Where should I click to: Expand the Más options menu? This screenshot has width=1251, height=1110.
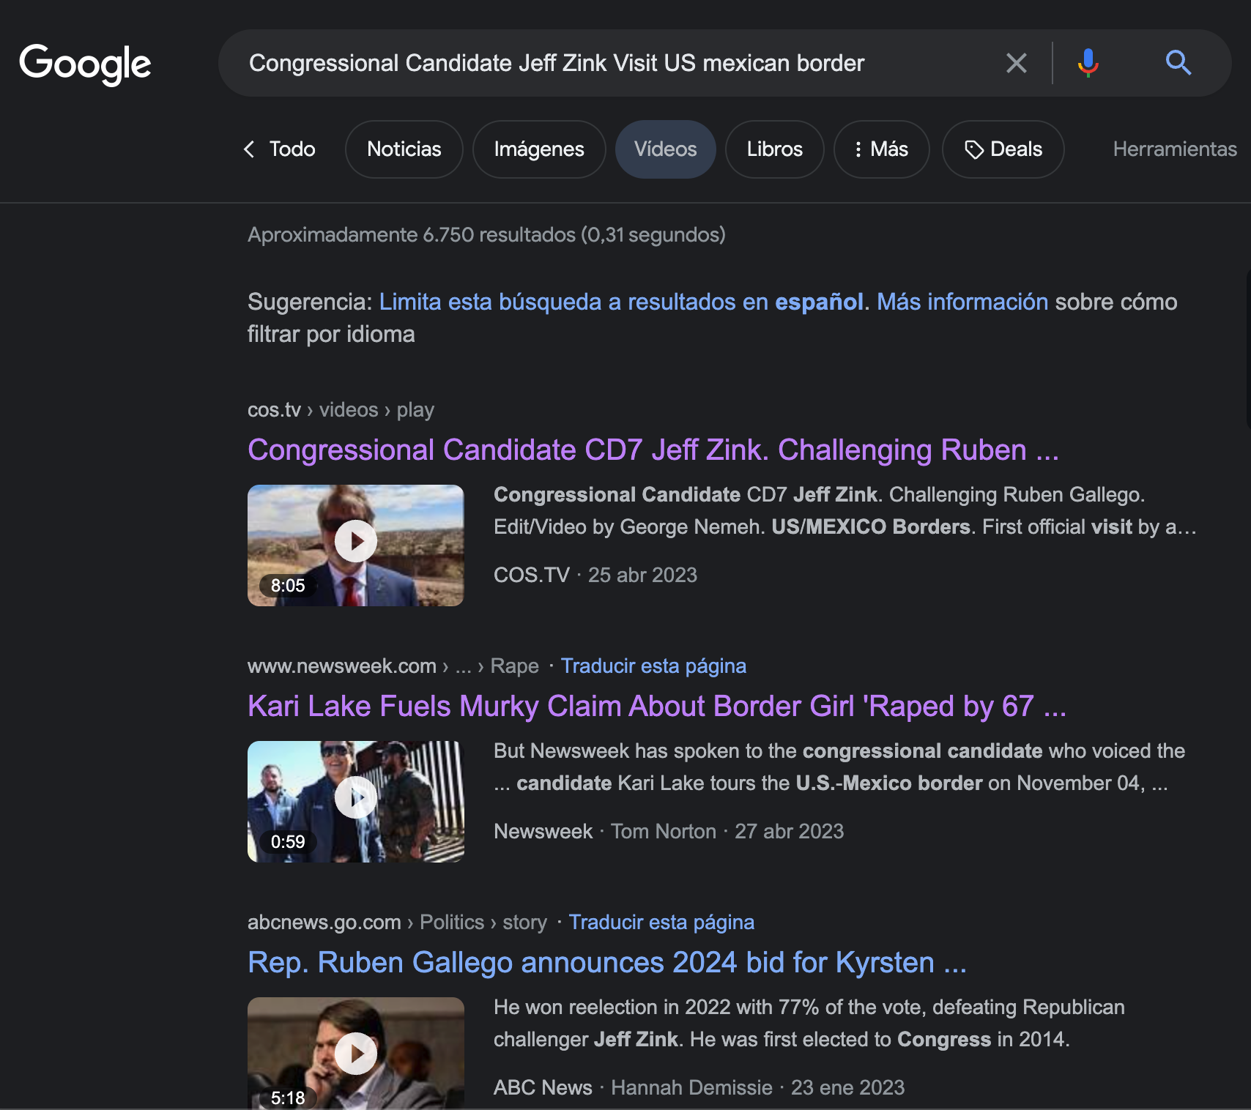tap(882, 149)
